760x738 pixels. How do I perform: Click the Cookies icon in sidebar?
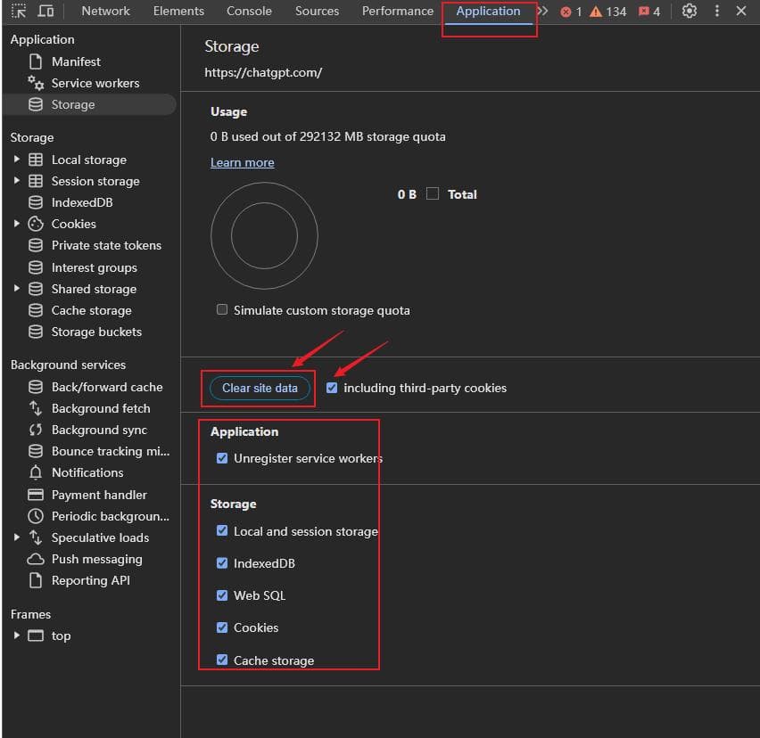36,224
